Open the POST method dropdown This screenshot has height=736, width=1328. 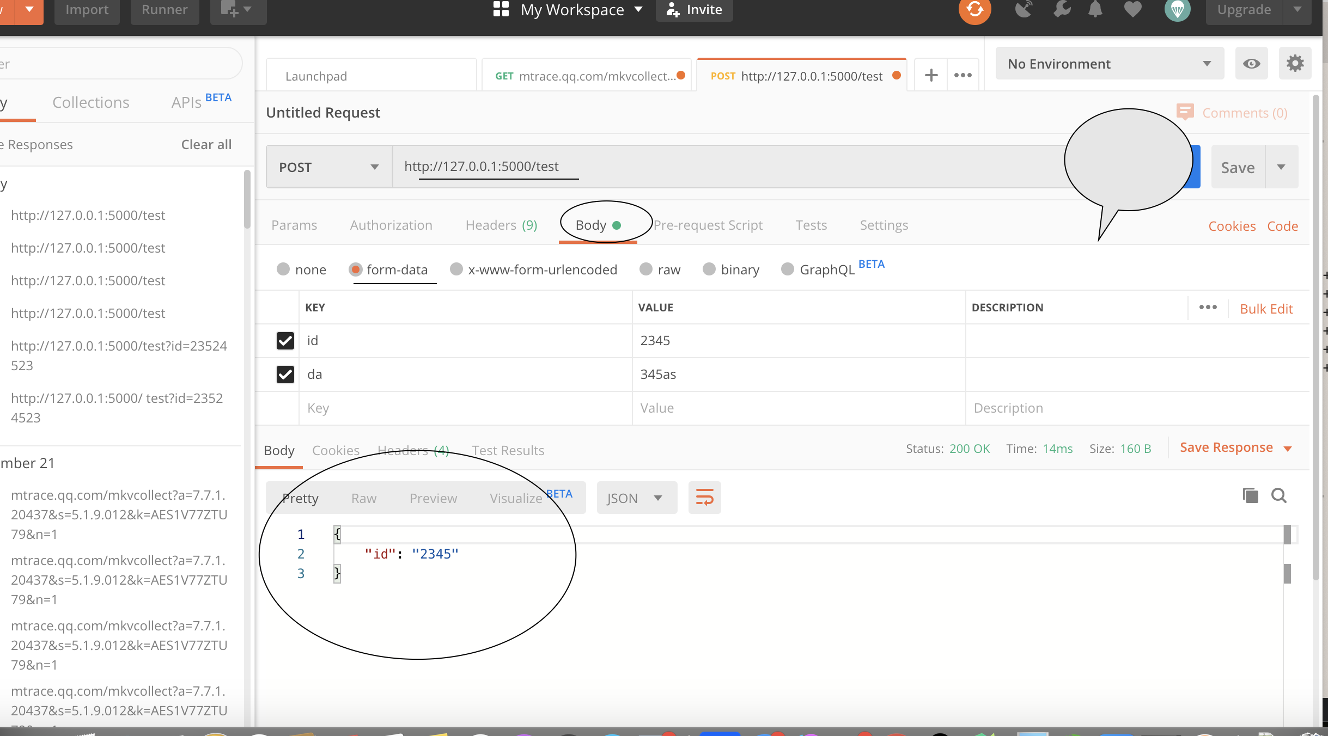(x=328, y=167)
